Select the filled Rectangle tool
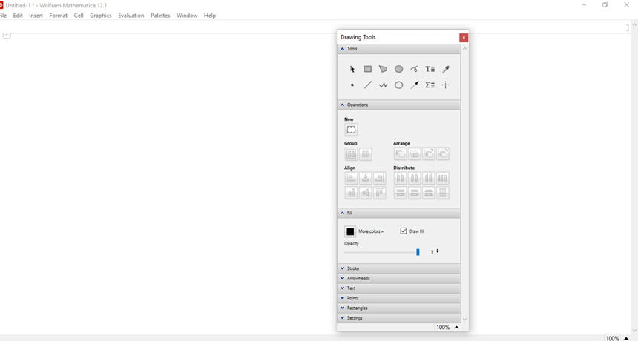Screen dimensions: 638x341 [x=367, y=69]
